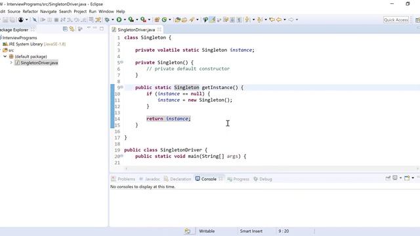Collapse the (default package) node

click(5, 56)
